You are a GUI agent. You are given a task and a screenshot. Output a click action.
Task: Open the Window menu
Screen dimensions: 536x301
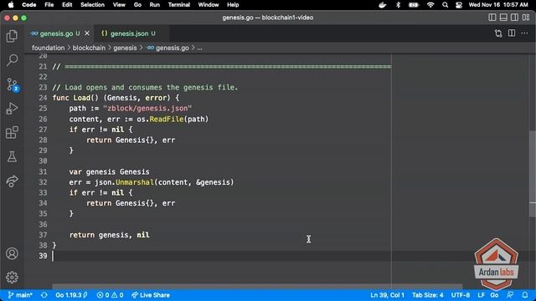[x=209, y=5]
